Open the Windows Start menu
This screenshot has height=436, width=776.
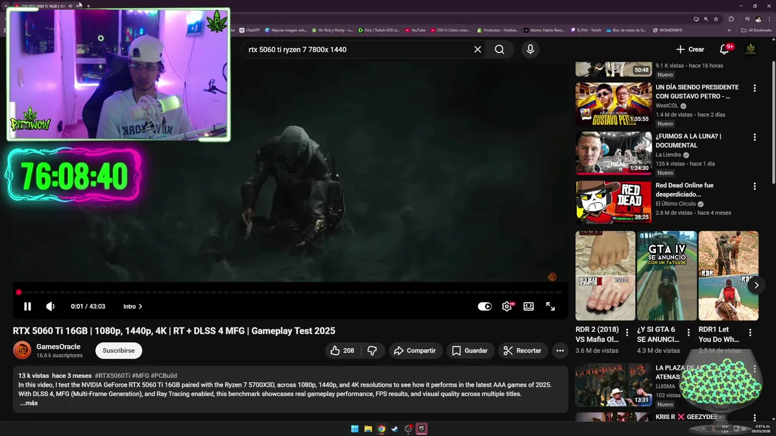(x=355, y=429)
